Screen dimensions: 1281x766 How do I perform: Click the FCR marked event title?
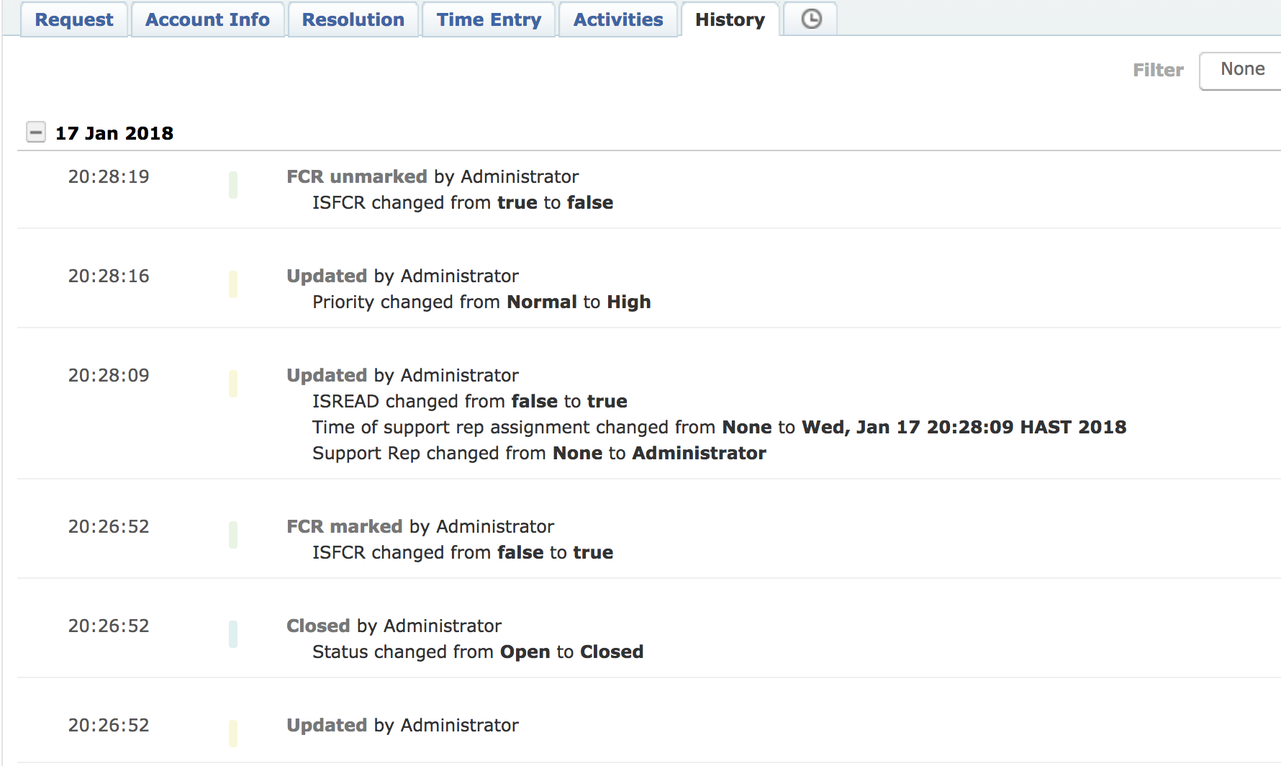pos(345,526)
